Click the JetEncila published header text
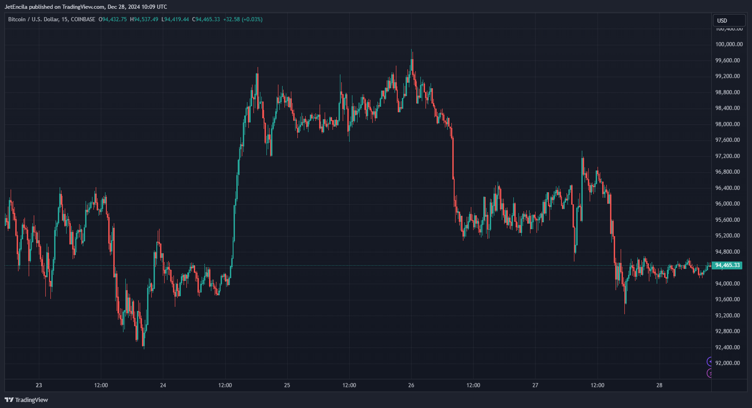 pyautogui.click(x=86, y=7)
